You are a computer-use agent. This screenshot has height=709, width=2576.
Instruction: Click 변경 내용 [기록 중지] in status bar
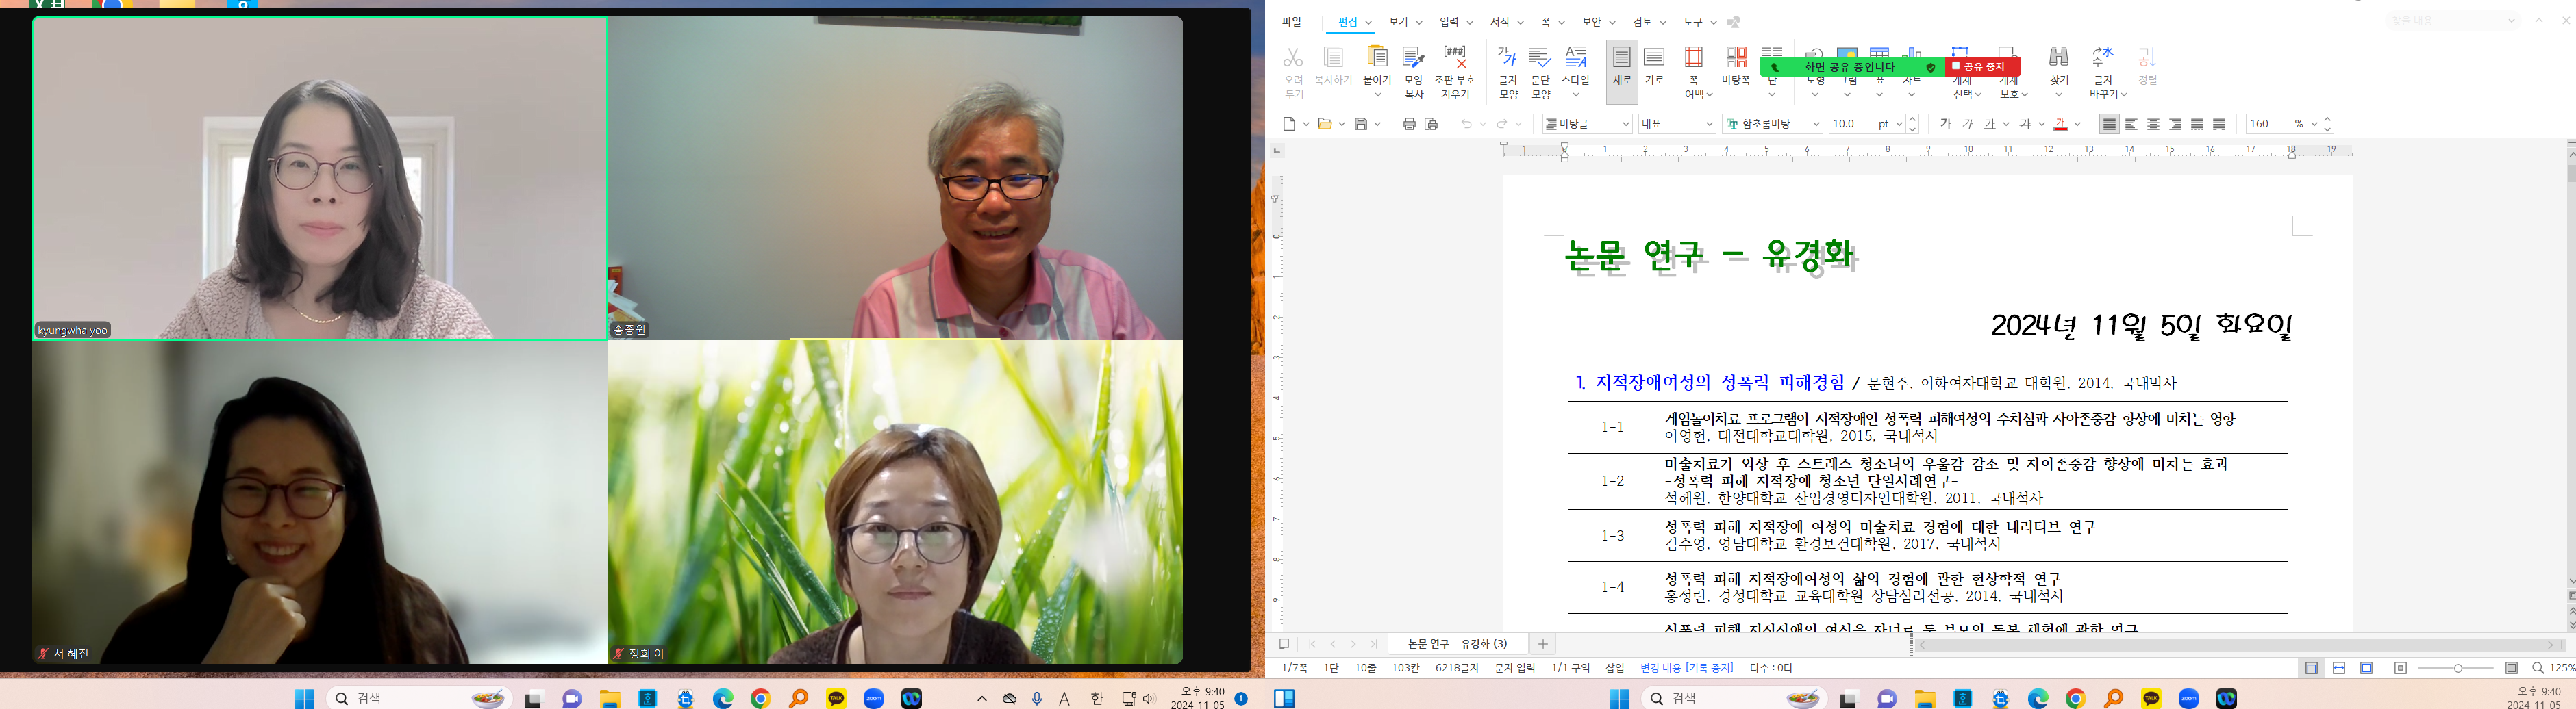pos(1686,668)
